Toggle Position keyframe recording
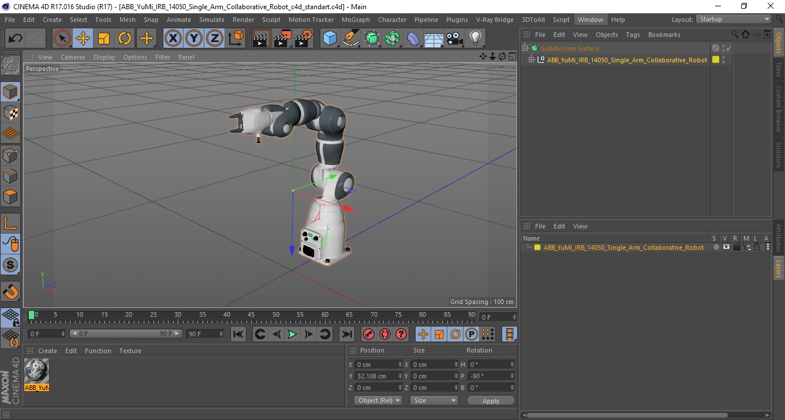The height and width of the screenshot is (420, 785). point(423,334)
